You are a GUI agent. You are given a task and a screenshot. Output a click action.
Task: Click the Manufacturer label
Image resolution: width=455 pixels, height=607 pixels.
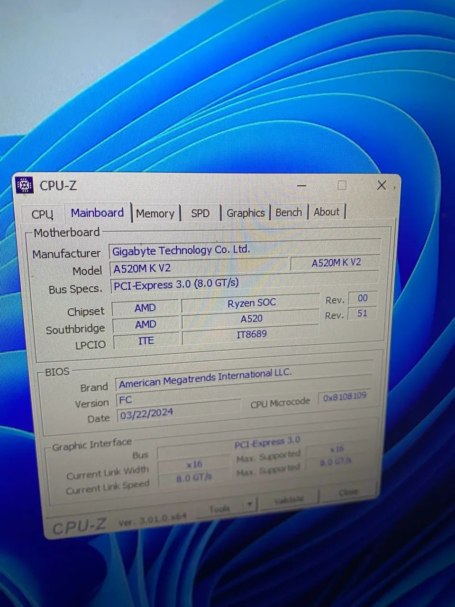point(66,254)
